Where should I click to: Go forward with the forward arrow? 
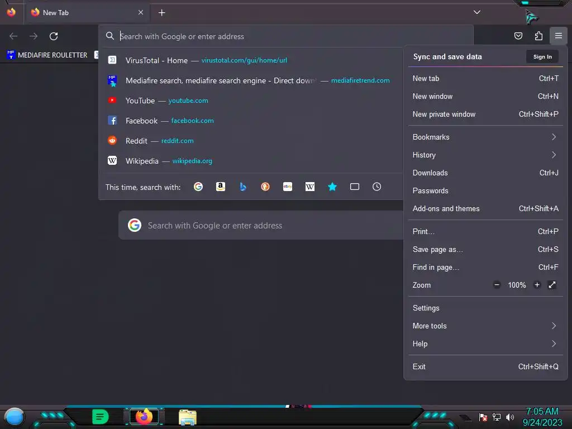tap(34, 36)
